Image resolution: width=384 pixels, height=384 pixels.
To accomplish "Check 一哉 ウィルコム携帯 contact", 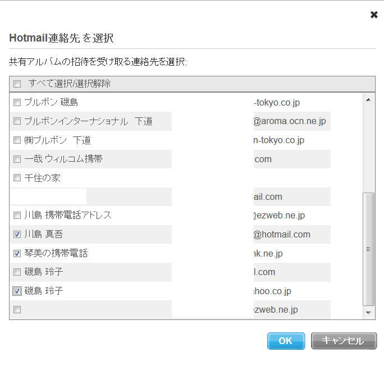I will (x=17, y=159).
